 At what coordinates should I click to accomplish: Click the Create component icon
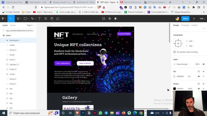(x=110, y=19)
